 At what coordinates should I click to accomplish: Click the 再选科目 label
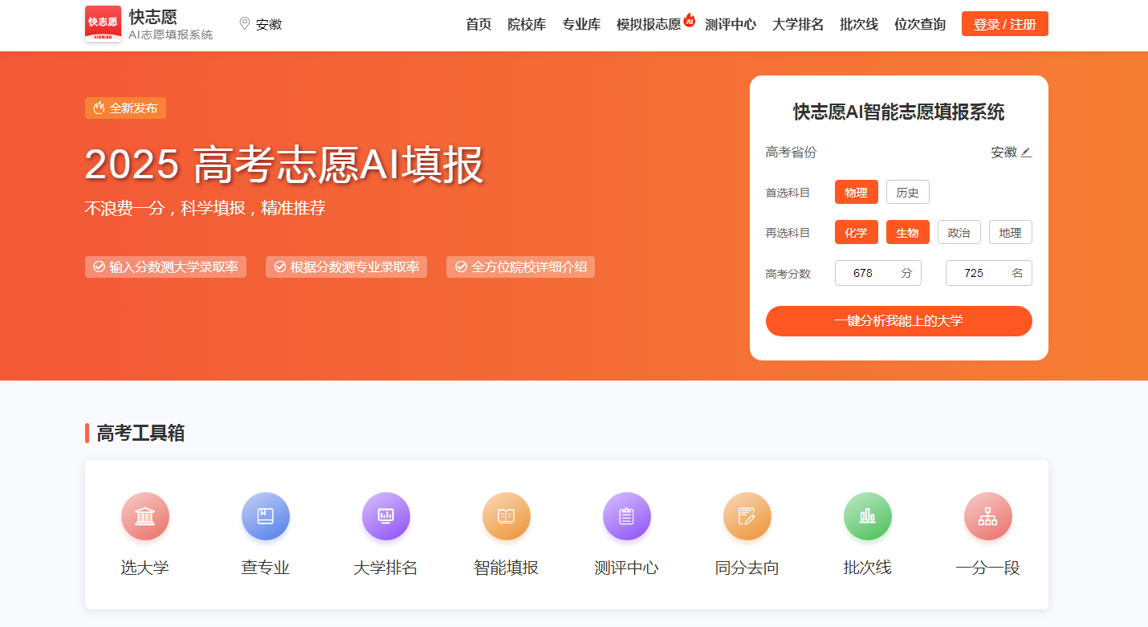pyautogui.click(x=788, y=233)
